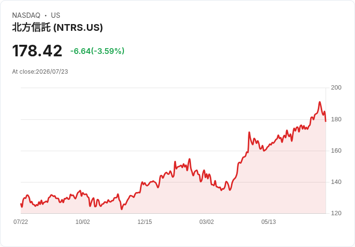Click the dot separator between NASDAQ and US
The width and height of the screenshot is (355, 247).
click(46, 15)
